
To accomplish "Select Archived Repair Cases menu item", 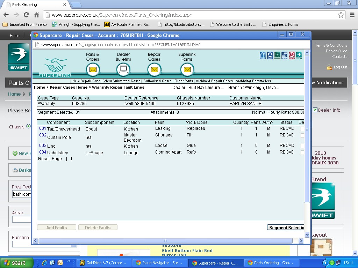I will point(214,81).
